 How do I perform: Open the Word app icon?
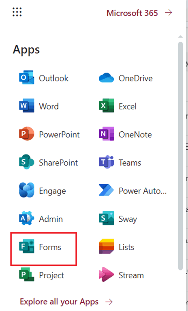tap(27, 106)
